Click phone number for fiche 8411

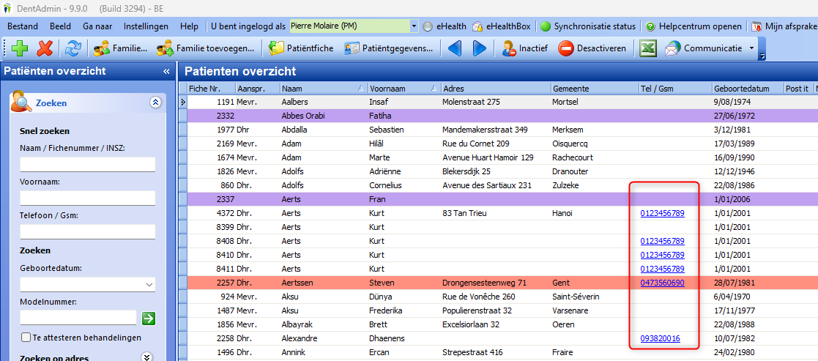pos(662,269)
